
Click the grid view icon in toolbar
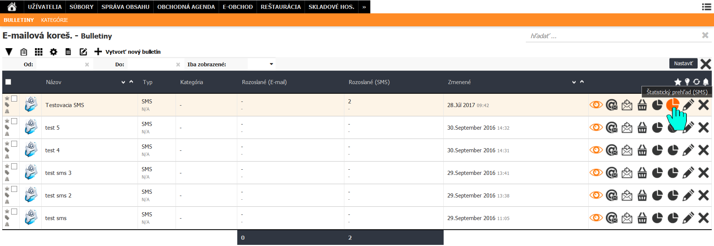(x=39, y=52)
